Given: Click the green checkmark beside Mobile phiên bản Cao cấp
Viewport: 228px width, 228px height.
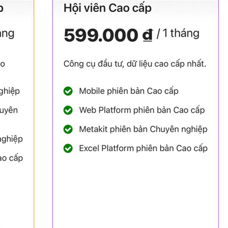Looking at the screenshot, I should coord(68,91).
